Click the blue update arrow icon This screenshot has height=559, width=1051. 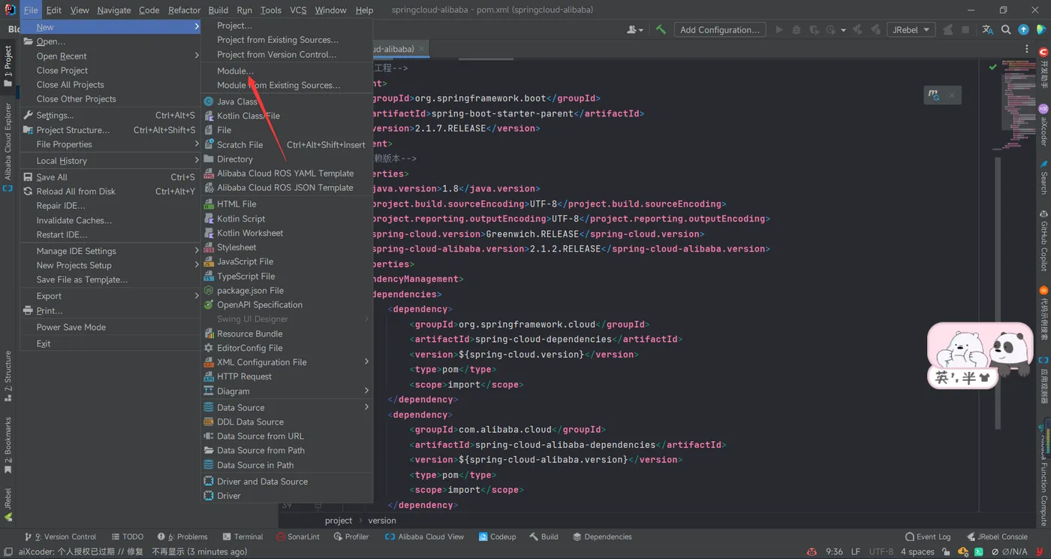click(x=1023, y=30)
